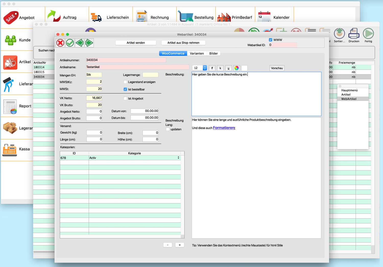The height and width of the screenshot is (267, 383).
Task: Apply bold 'f' formatting button
Action: pyautogui.click(x=212, y=68)
